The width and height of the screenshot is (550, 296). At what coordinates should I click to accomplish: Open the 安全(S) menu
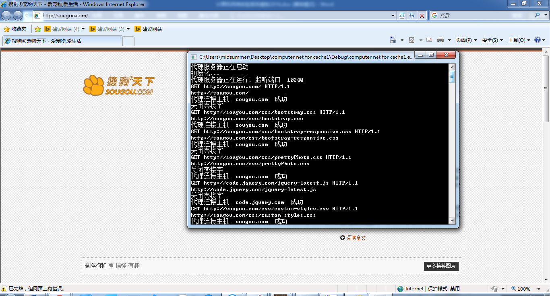click(492, 40)
